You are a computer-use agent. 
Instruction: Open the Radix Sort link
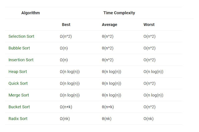coord(18,119)
